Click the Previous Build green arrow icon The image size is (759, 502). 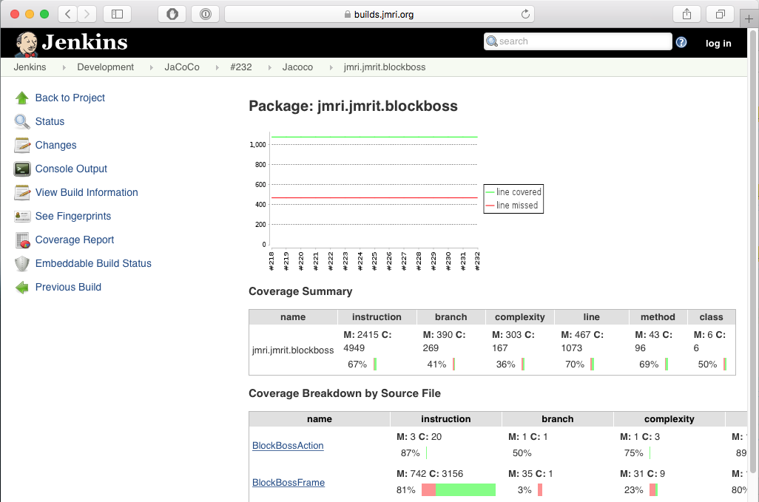tap(21, 287)
